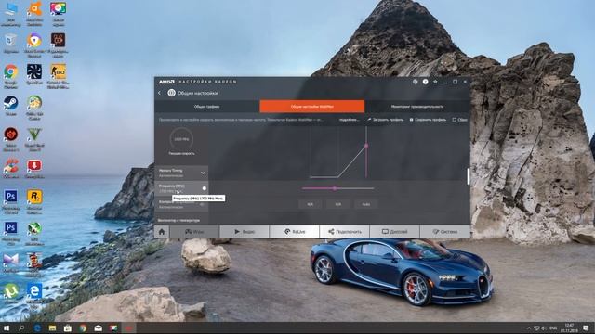Screen dimensions: 595x334
Task: Click Save Profile (Сохранить профиль) button
Action: coord(428,120)
